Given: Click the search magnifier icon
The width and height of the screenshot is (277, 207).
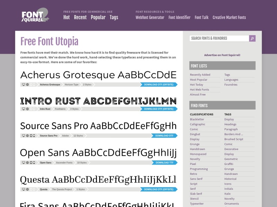Looking at the screenshot, I should pyautogui.click(x=252, y=38).
